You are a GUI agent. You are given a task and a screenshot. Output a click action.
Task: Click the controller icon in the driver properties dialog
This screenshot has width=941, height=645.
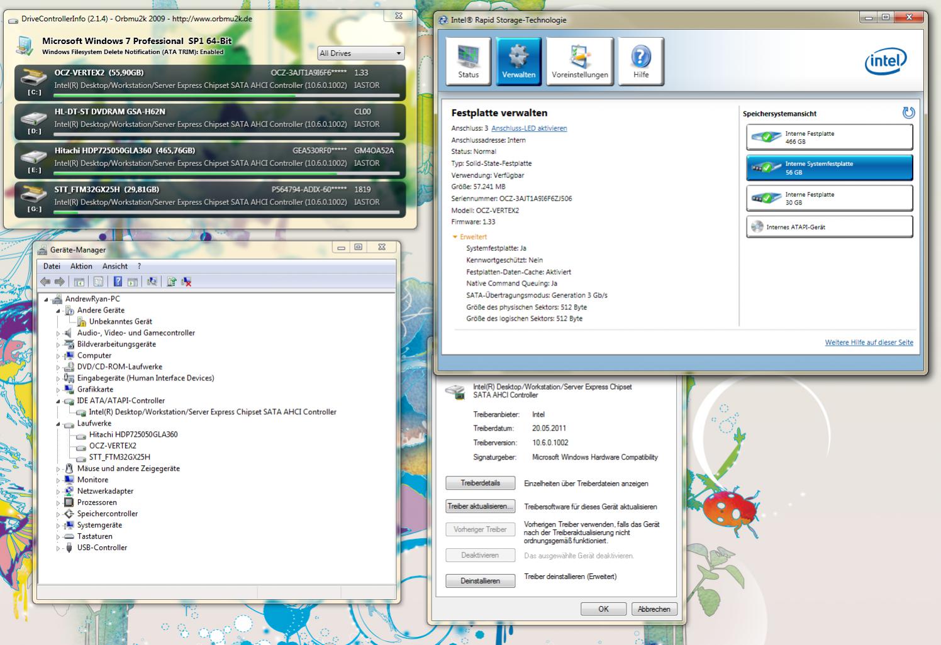(x=455, y=391)
